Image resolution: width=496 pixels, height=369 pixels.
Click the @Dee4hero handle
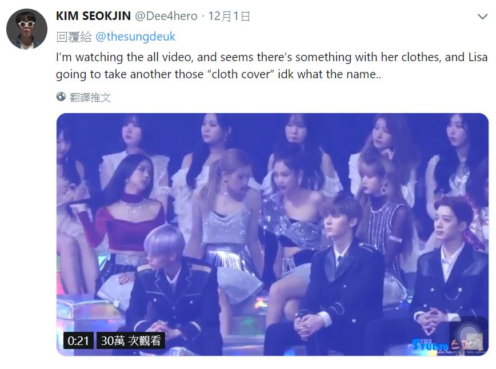click(x=166, y=16)
